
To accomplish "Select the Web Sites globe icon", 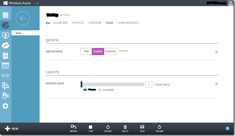I will 5,25.
